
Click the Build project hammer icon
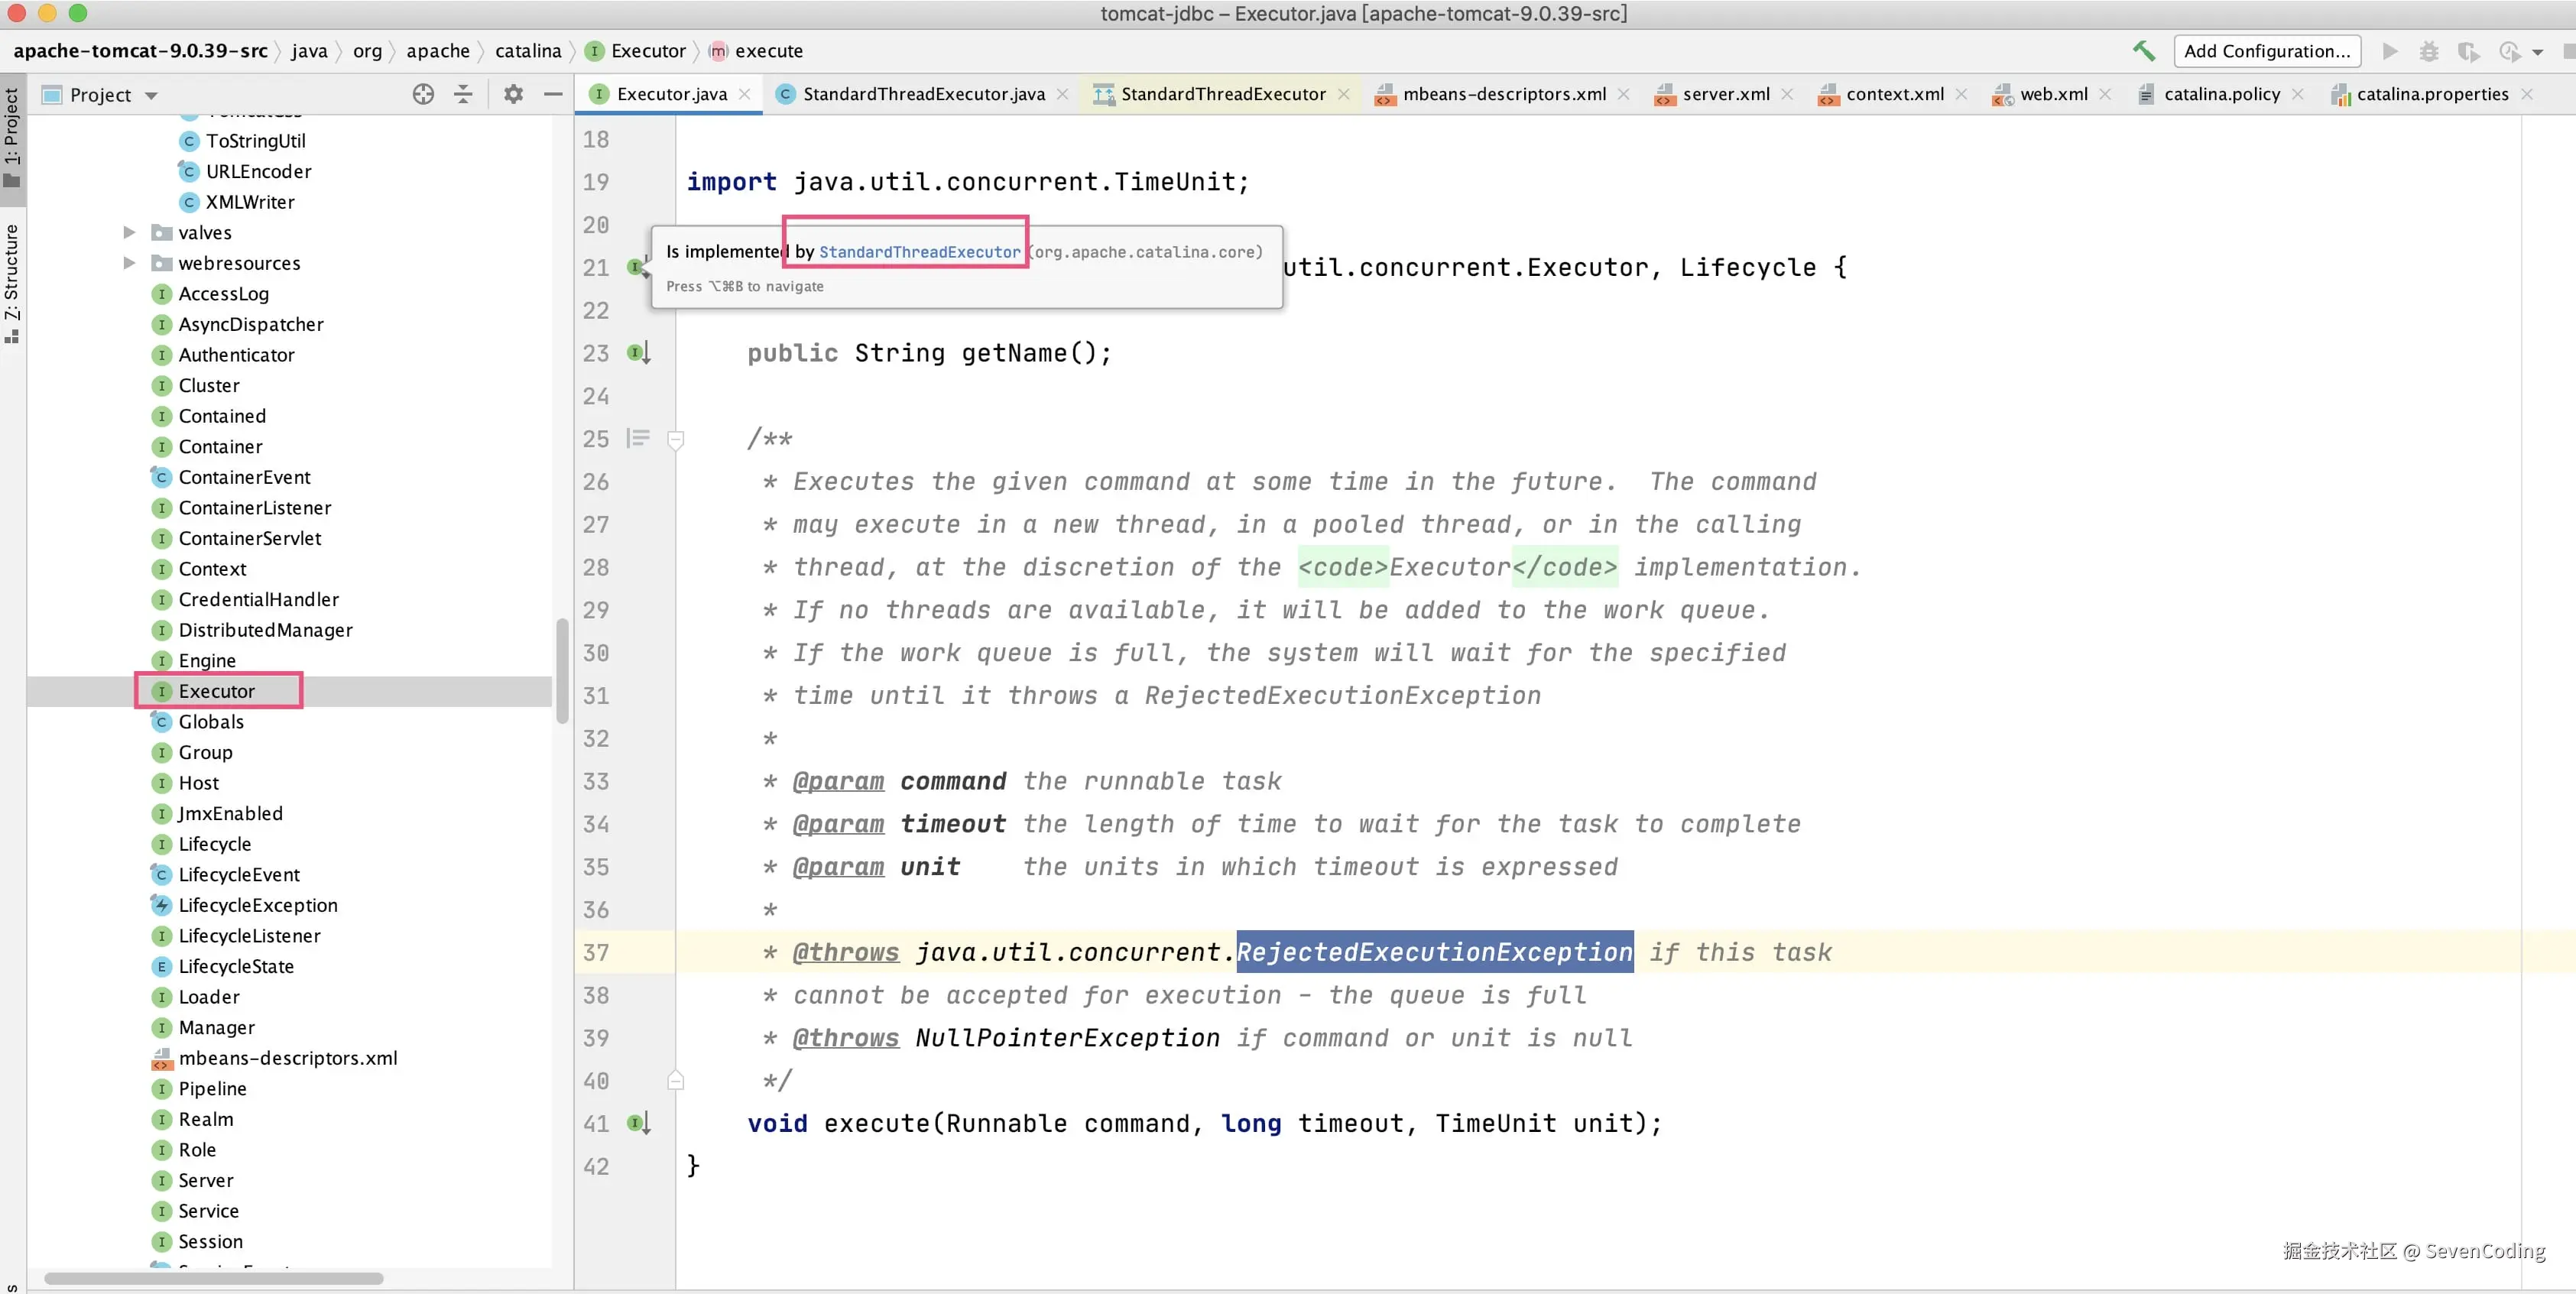(2143, 51)
